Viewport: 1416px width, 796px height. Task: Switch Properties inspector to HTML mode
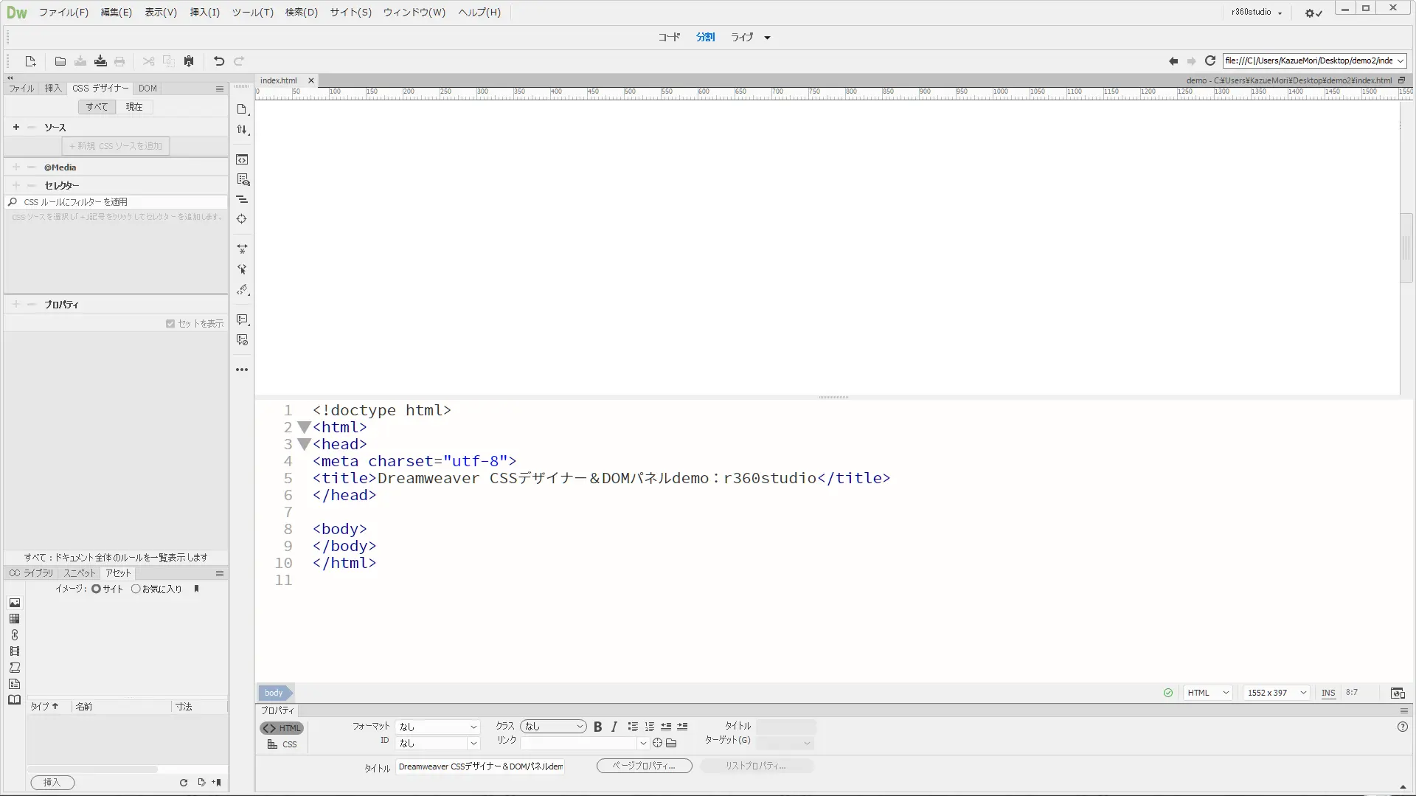pyautogui.click(x=282, y=728)
